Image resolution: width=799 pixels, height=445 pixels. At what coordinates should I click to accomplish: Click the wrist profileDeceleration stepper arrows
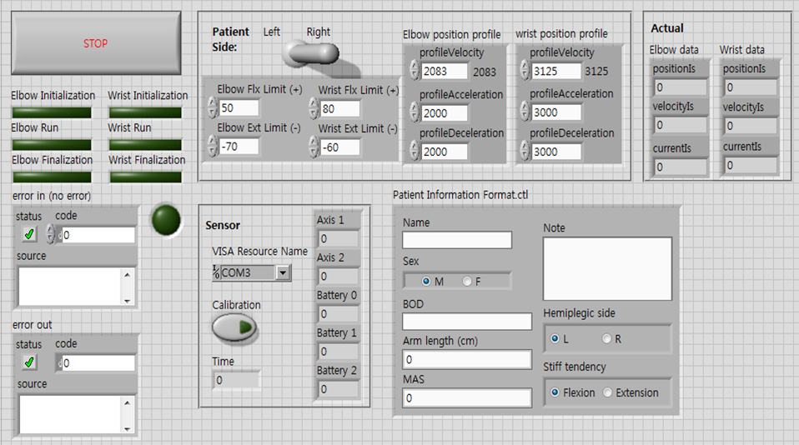click(x=525, y=152)
